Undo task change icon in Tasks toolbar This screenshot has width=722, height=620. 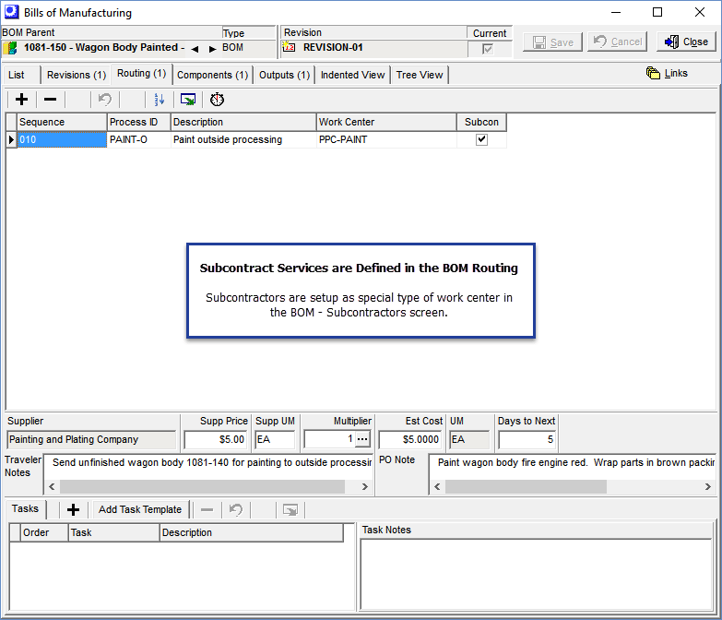click(236, 509)
